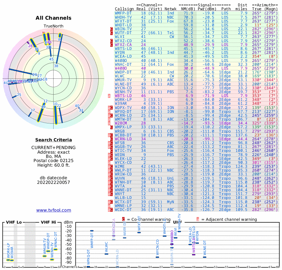The image size is (282, 270).
Task: Click the Postal code 02125 text
Action: click(x=54, y=161)
